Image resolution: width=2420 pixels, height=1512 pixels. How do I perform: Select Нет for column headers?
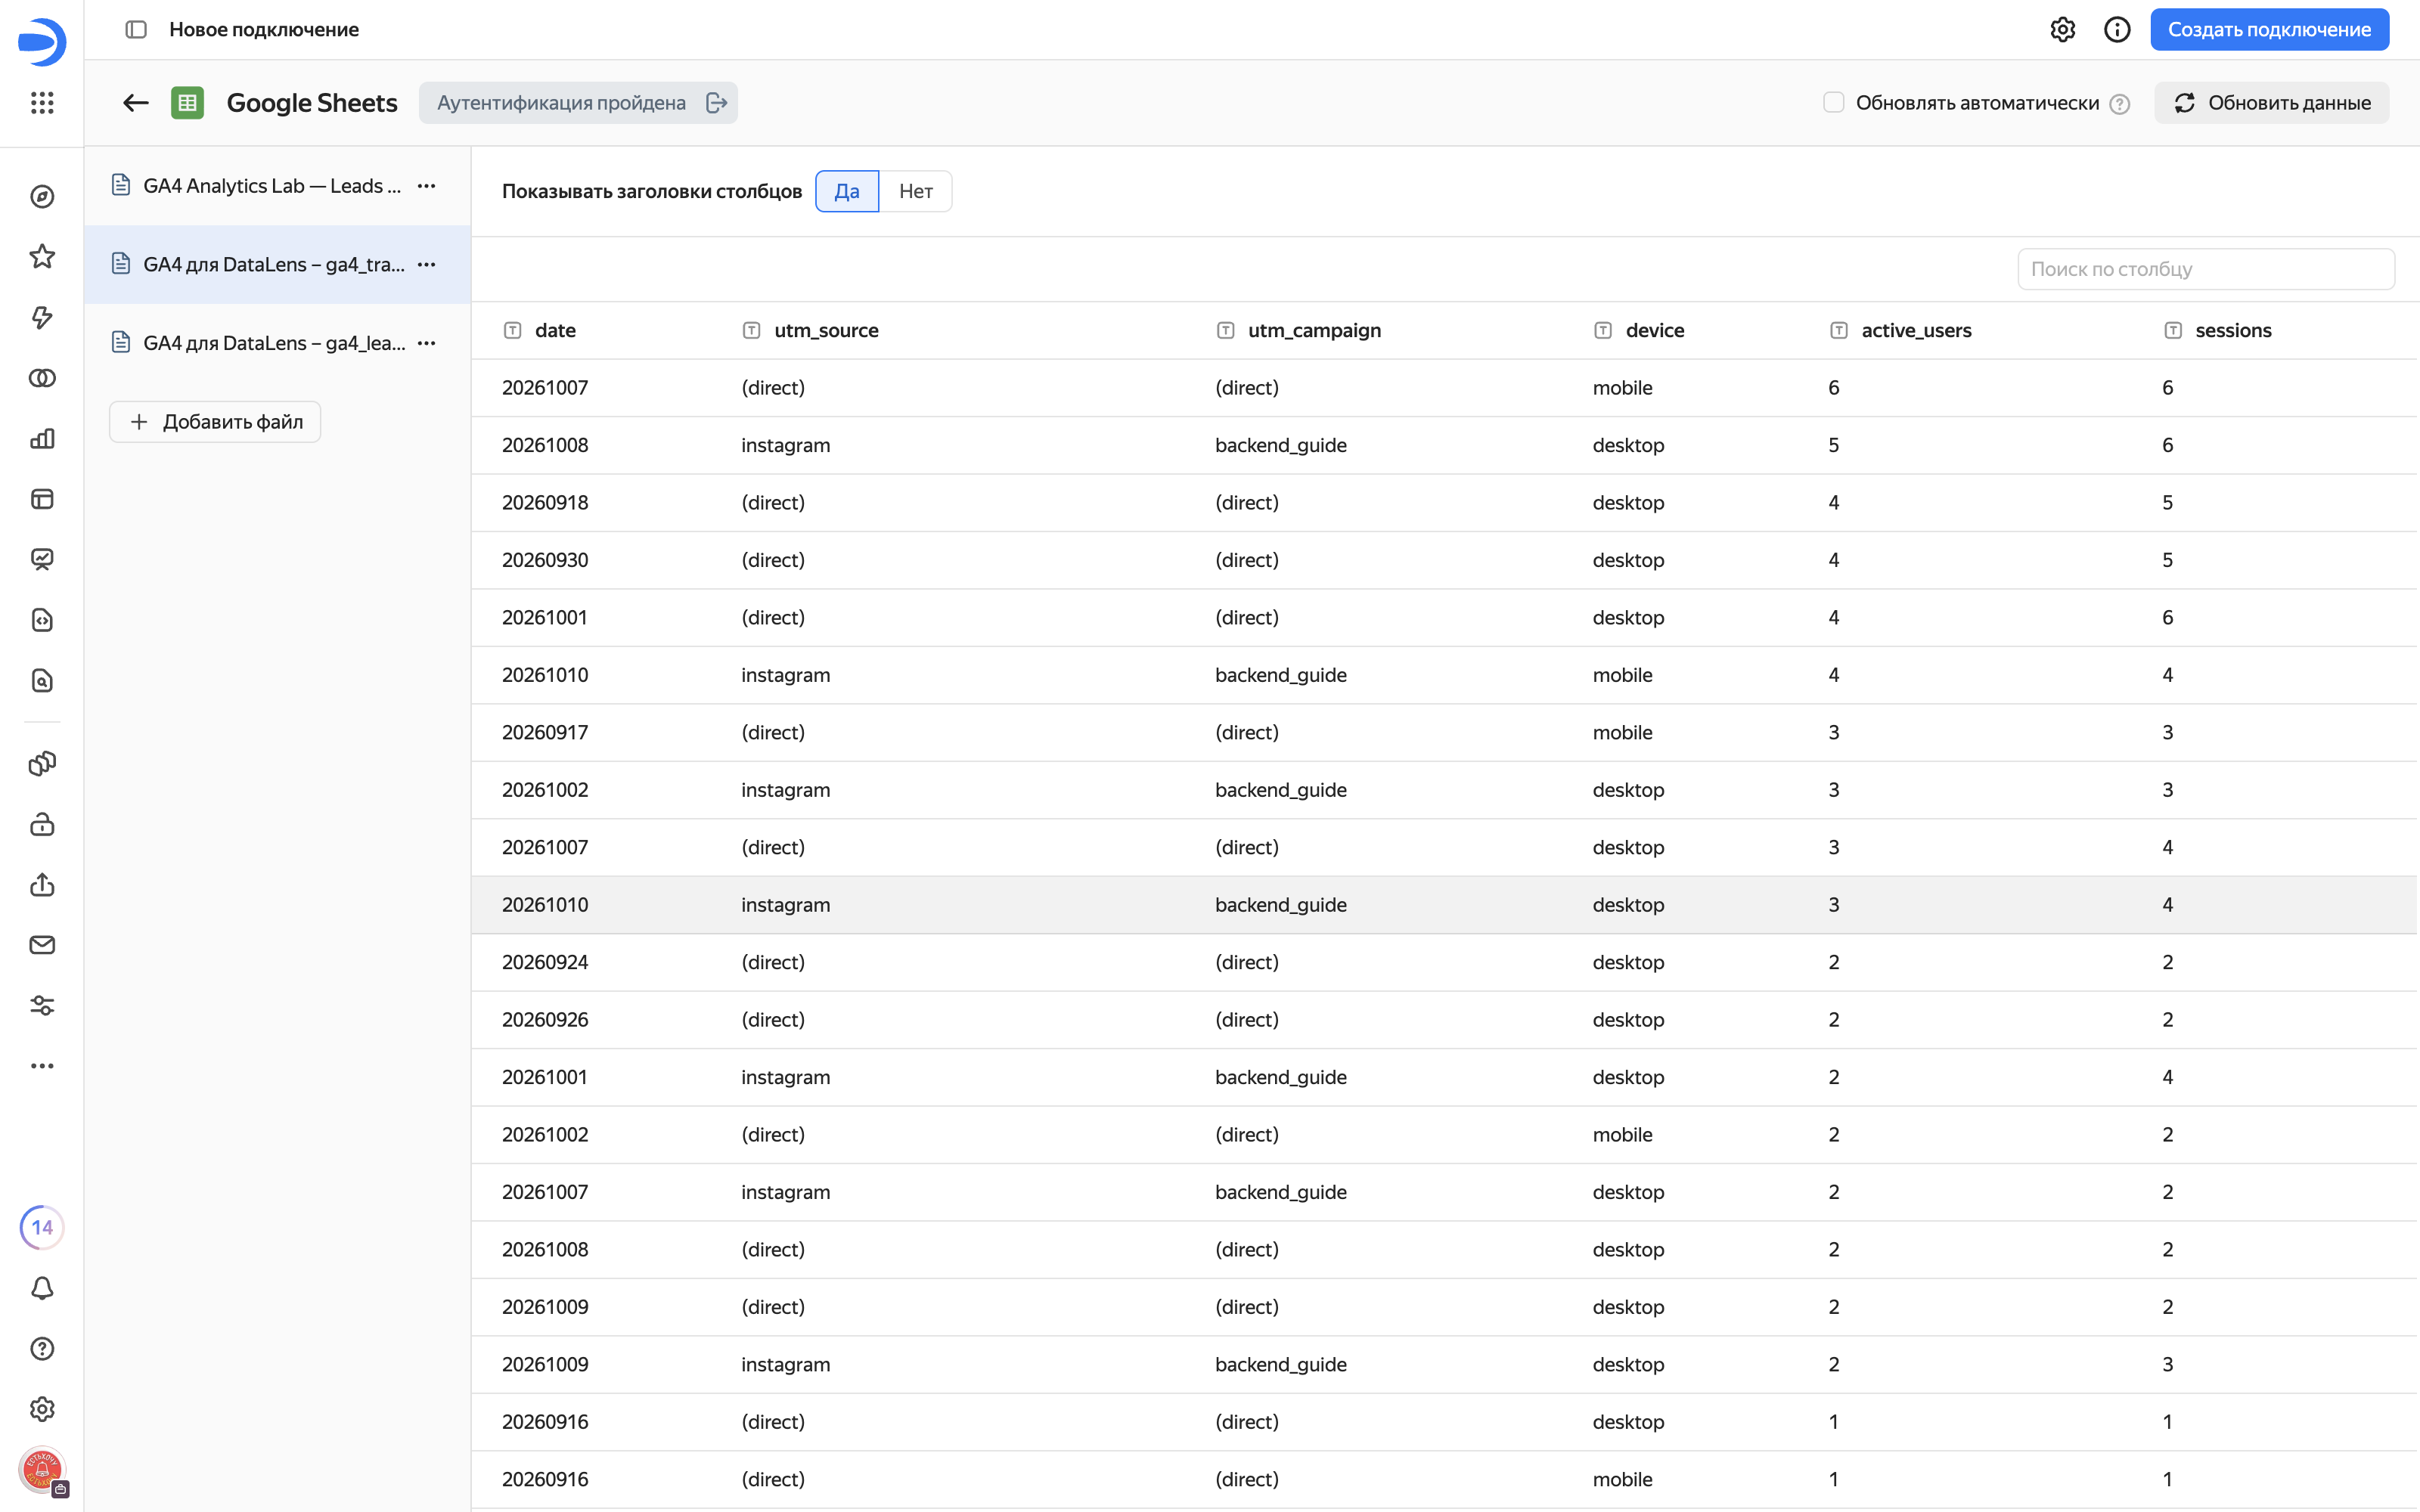click(915, 191)
